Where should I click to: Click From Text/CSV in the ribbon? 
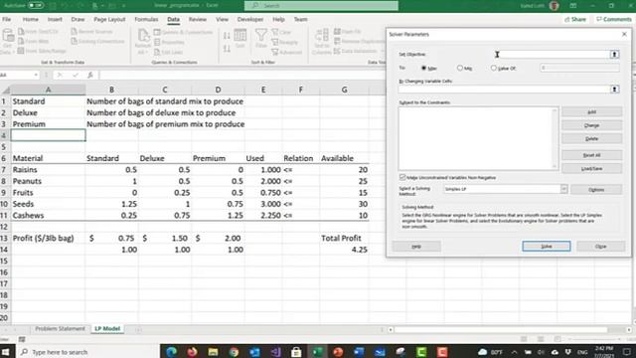pyautogui.click(x=39, y=31)
